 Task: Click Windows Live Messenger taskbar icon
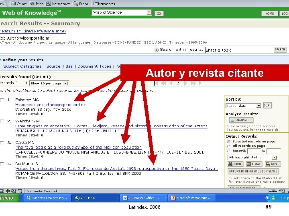click(28, 198)
